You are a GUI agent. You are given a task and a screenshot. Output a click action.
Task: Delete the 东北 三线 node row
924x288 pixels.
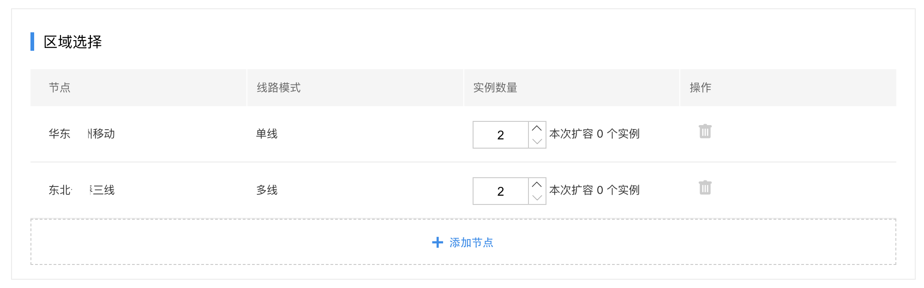[x=705, y=188]
